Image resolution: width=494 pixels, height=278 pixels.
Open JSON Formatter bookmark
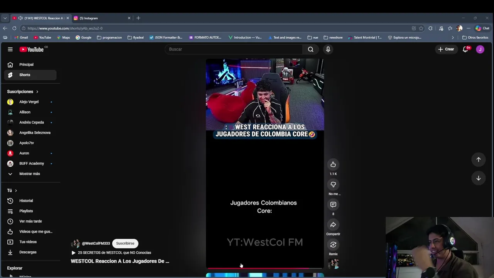[166, 37]
